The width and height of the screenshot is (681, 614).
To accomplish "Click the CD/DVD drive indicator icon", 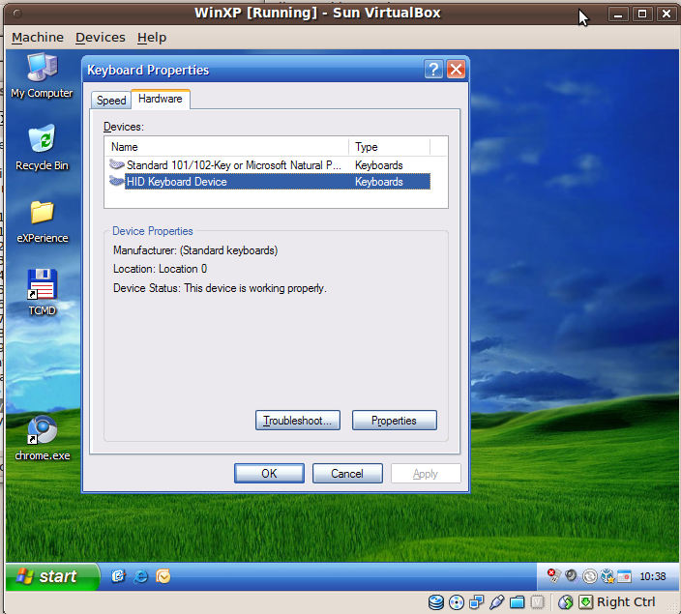I will point(456,602).
